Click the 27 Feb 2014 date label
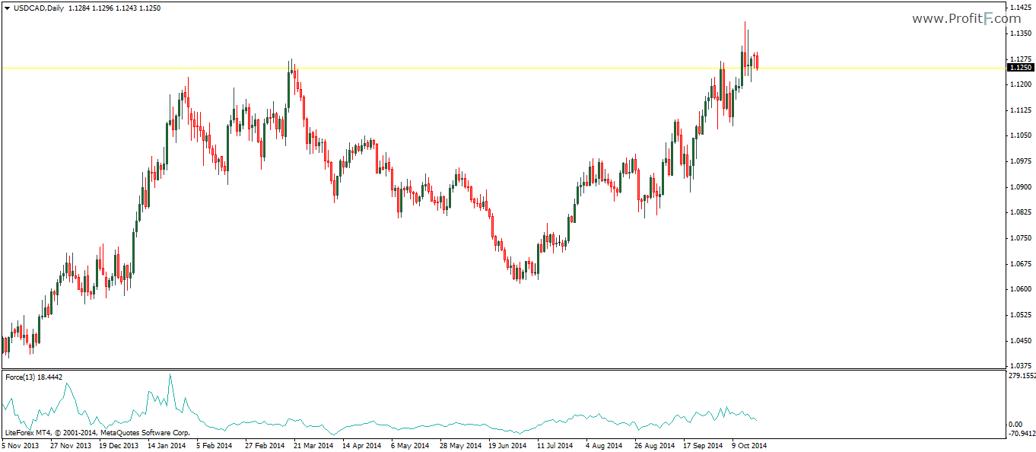Image resolution: width=1036 pixels, height=452 pixels. pyautogui.click(x=265, y=446)
